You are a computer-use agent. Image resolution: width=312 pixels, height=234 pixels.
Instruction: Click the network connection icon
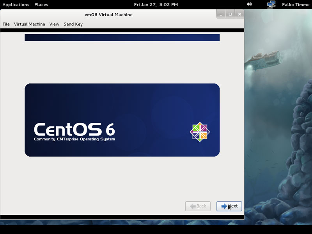pos(271,4)
